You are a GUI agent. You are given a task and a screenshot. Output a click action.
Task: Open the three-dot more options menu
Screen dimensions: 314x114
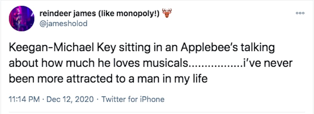pyautogui.click(x=300, y=13)
